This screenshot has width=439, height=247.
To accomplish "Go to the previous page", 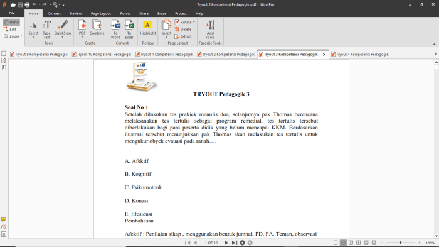I will pos(195,243).
